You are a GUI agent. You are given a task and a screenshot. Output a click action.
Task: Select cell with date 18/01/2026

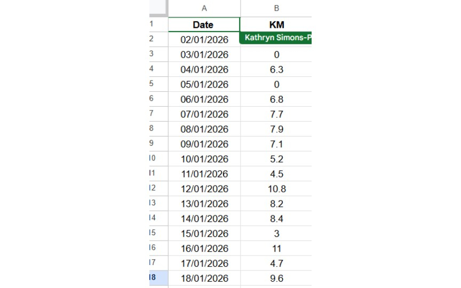point(204,278)
